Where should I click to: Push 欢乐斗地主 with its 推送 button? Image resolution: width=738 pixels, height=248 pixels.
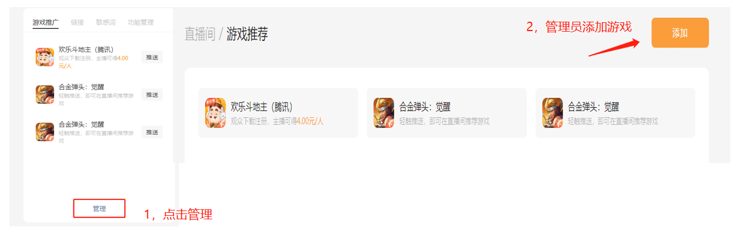pos(152,57)
